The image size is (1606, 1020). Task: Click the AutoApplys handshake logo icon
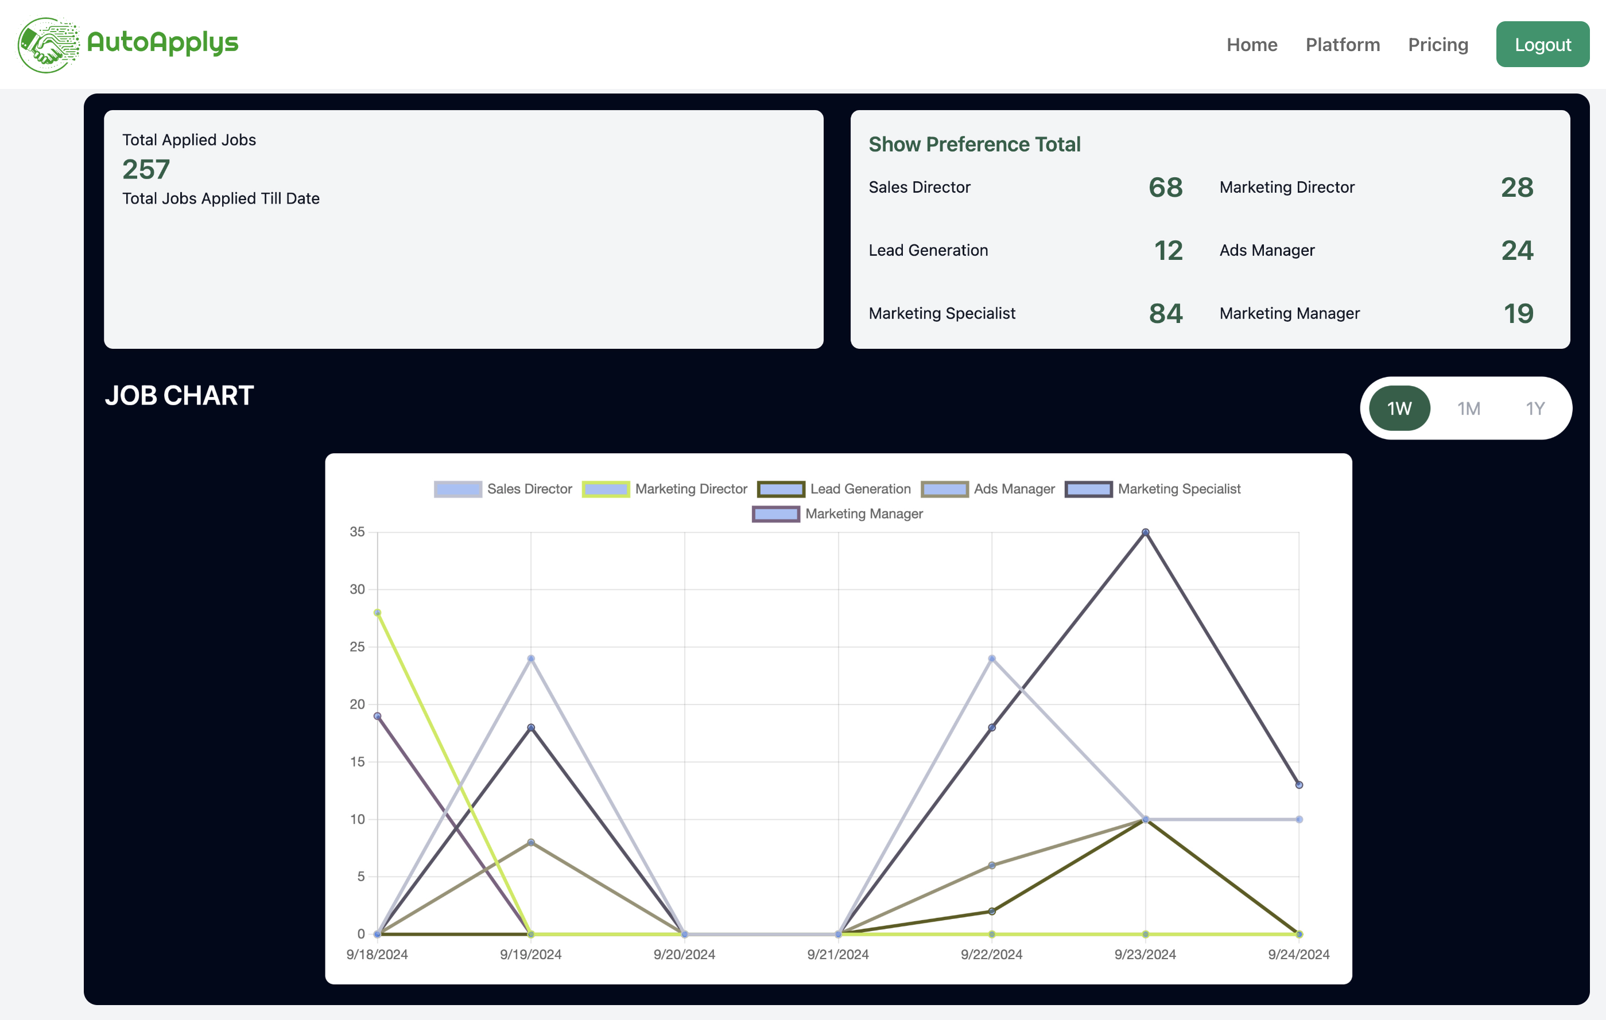pos(47,45)
